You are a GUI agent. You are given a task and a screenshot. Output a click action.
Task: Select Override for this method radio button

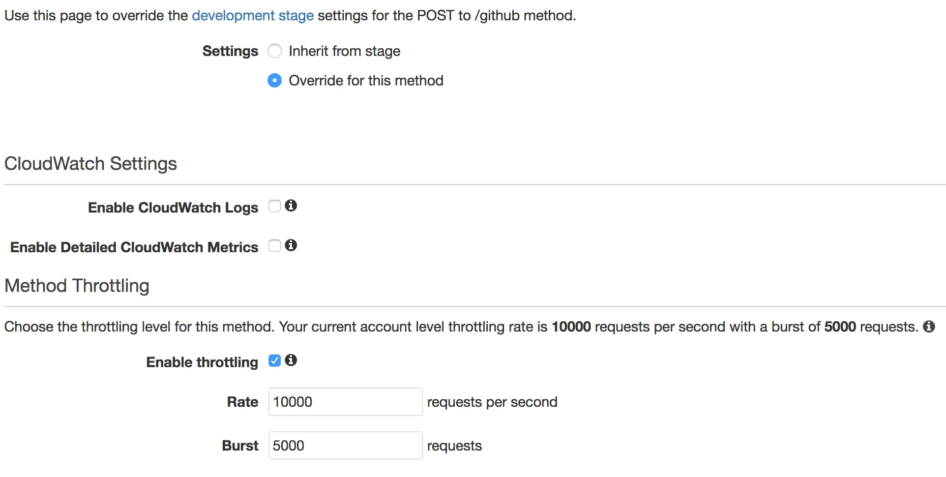275,81
